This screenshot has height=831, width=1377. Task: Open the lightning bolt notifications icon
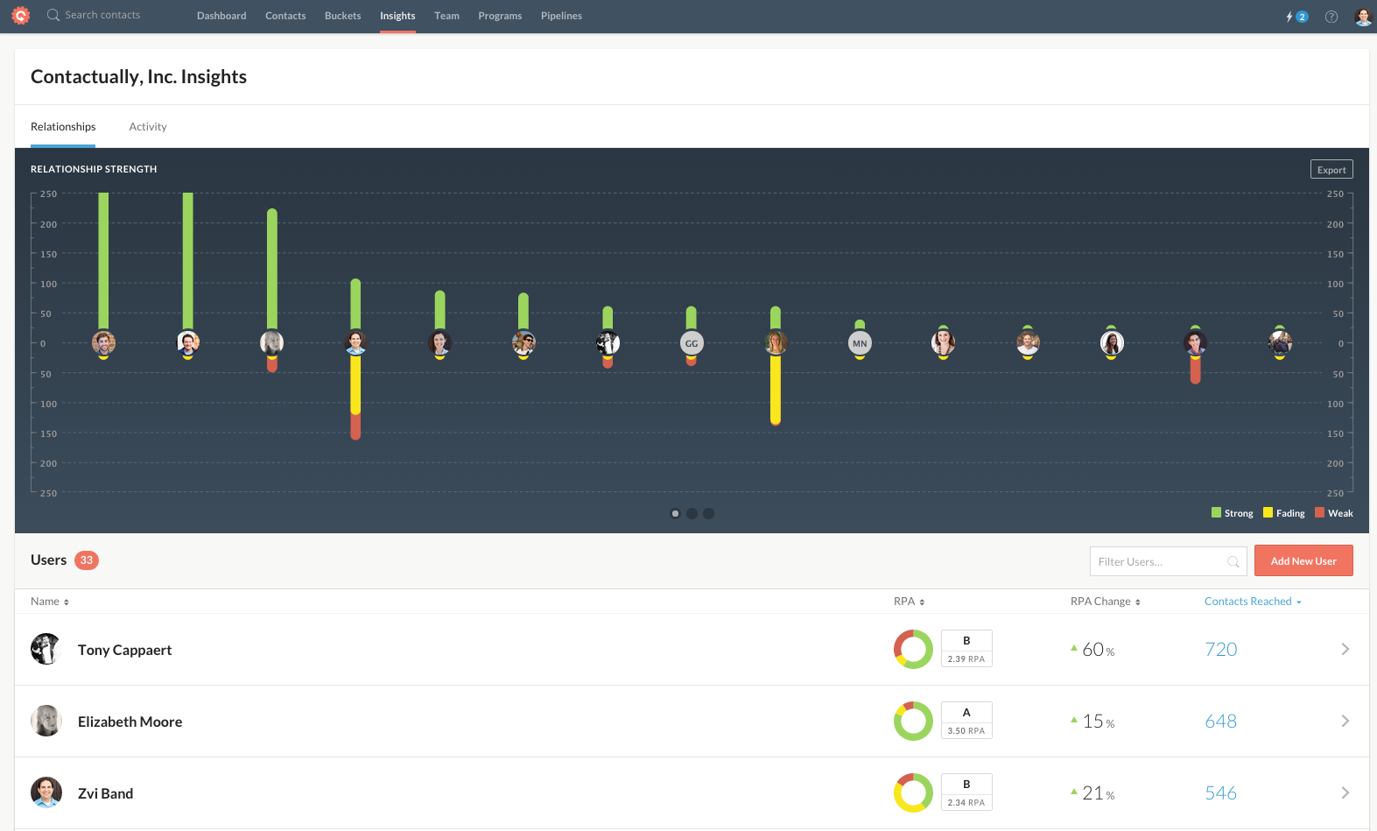[x=1289, y=17]
